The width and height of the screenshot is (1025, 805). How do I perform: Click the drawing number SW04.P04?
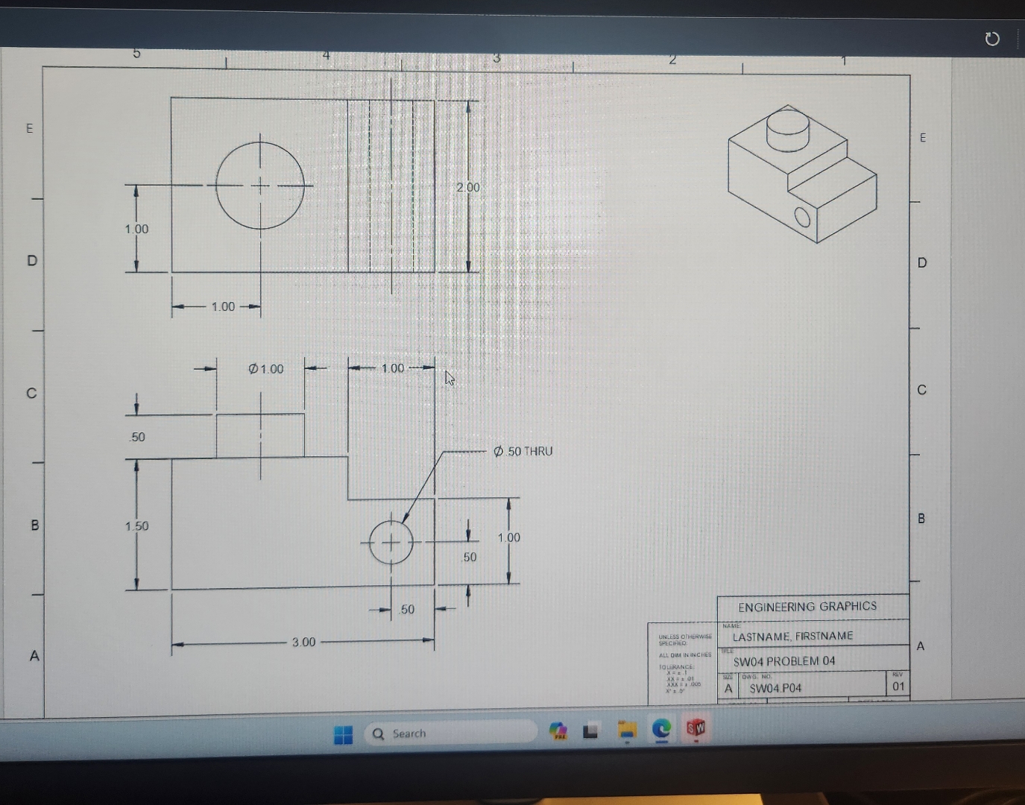coord(775,688)
